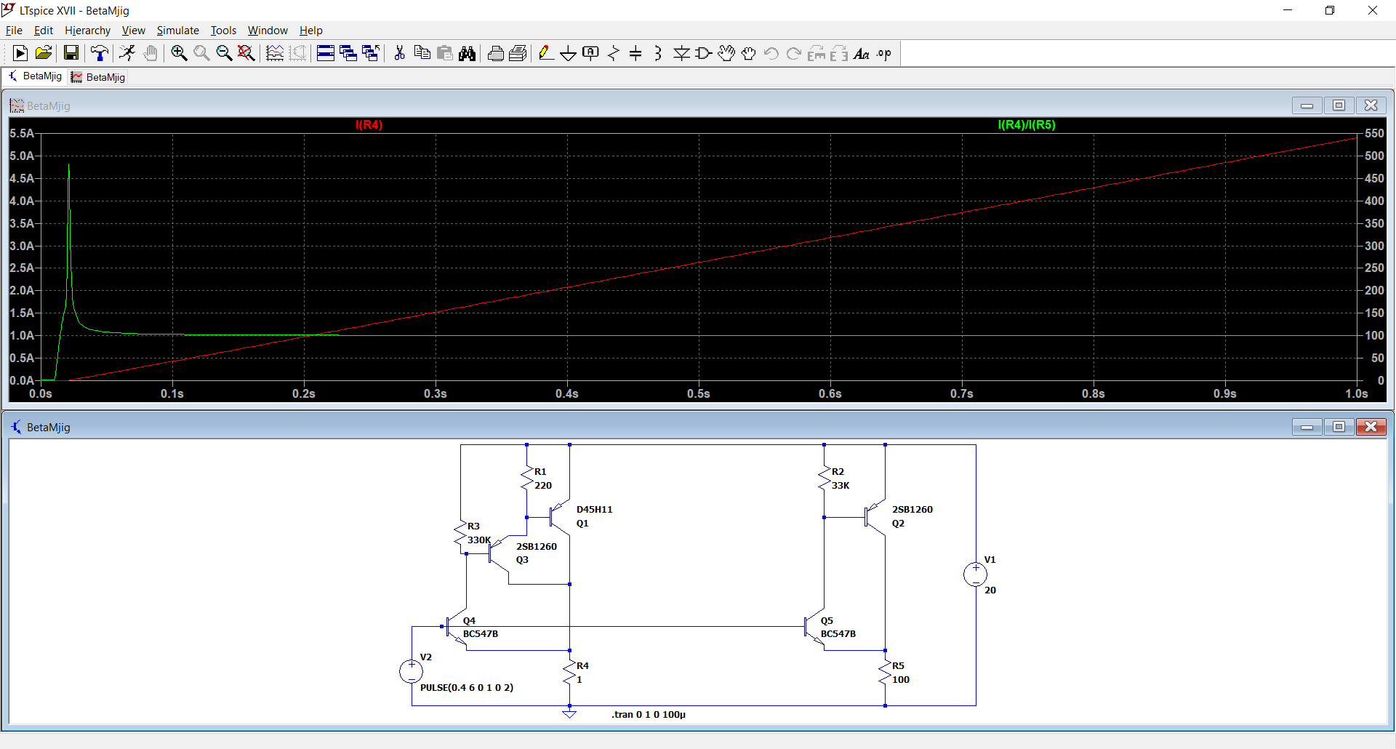
Task: Select the Draw Wire pencil tool
Action: pyautogui.click(x=546, y=53)
